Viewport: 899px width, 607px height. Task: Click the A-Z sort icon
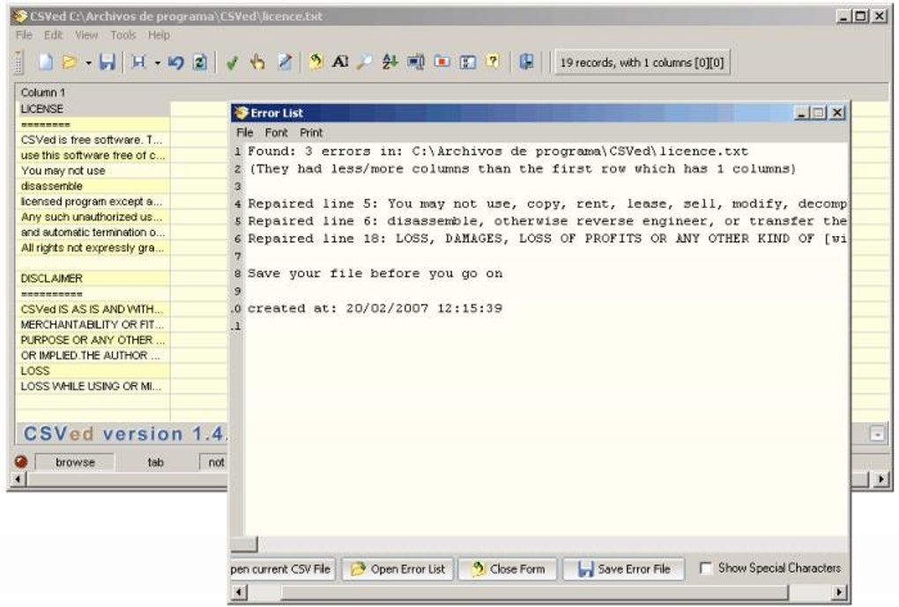click(x=390, y=62)
